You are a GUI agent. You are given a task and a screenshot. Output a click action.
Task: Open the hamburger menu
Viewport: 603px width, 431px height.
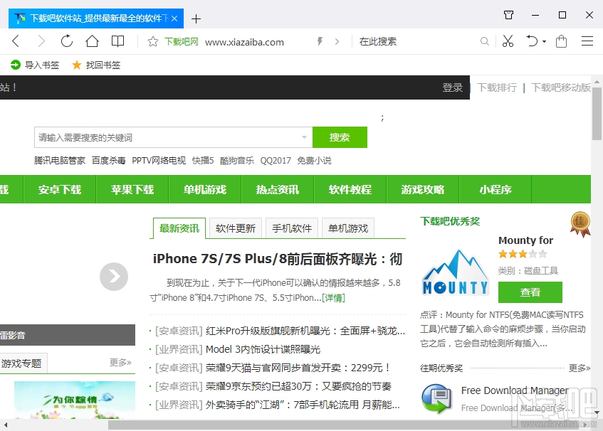tap(589, 41)
